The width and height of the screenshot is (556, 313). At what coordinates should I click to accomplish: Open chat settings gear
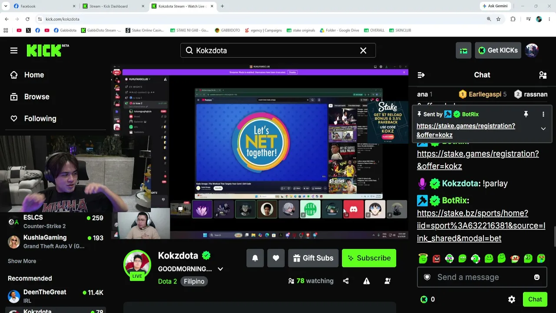click(512, 300)
